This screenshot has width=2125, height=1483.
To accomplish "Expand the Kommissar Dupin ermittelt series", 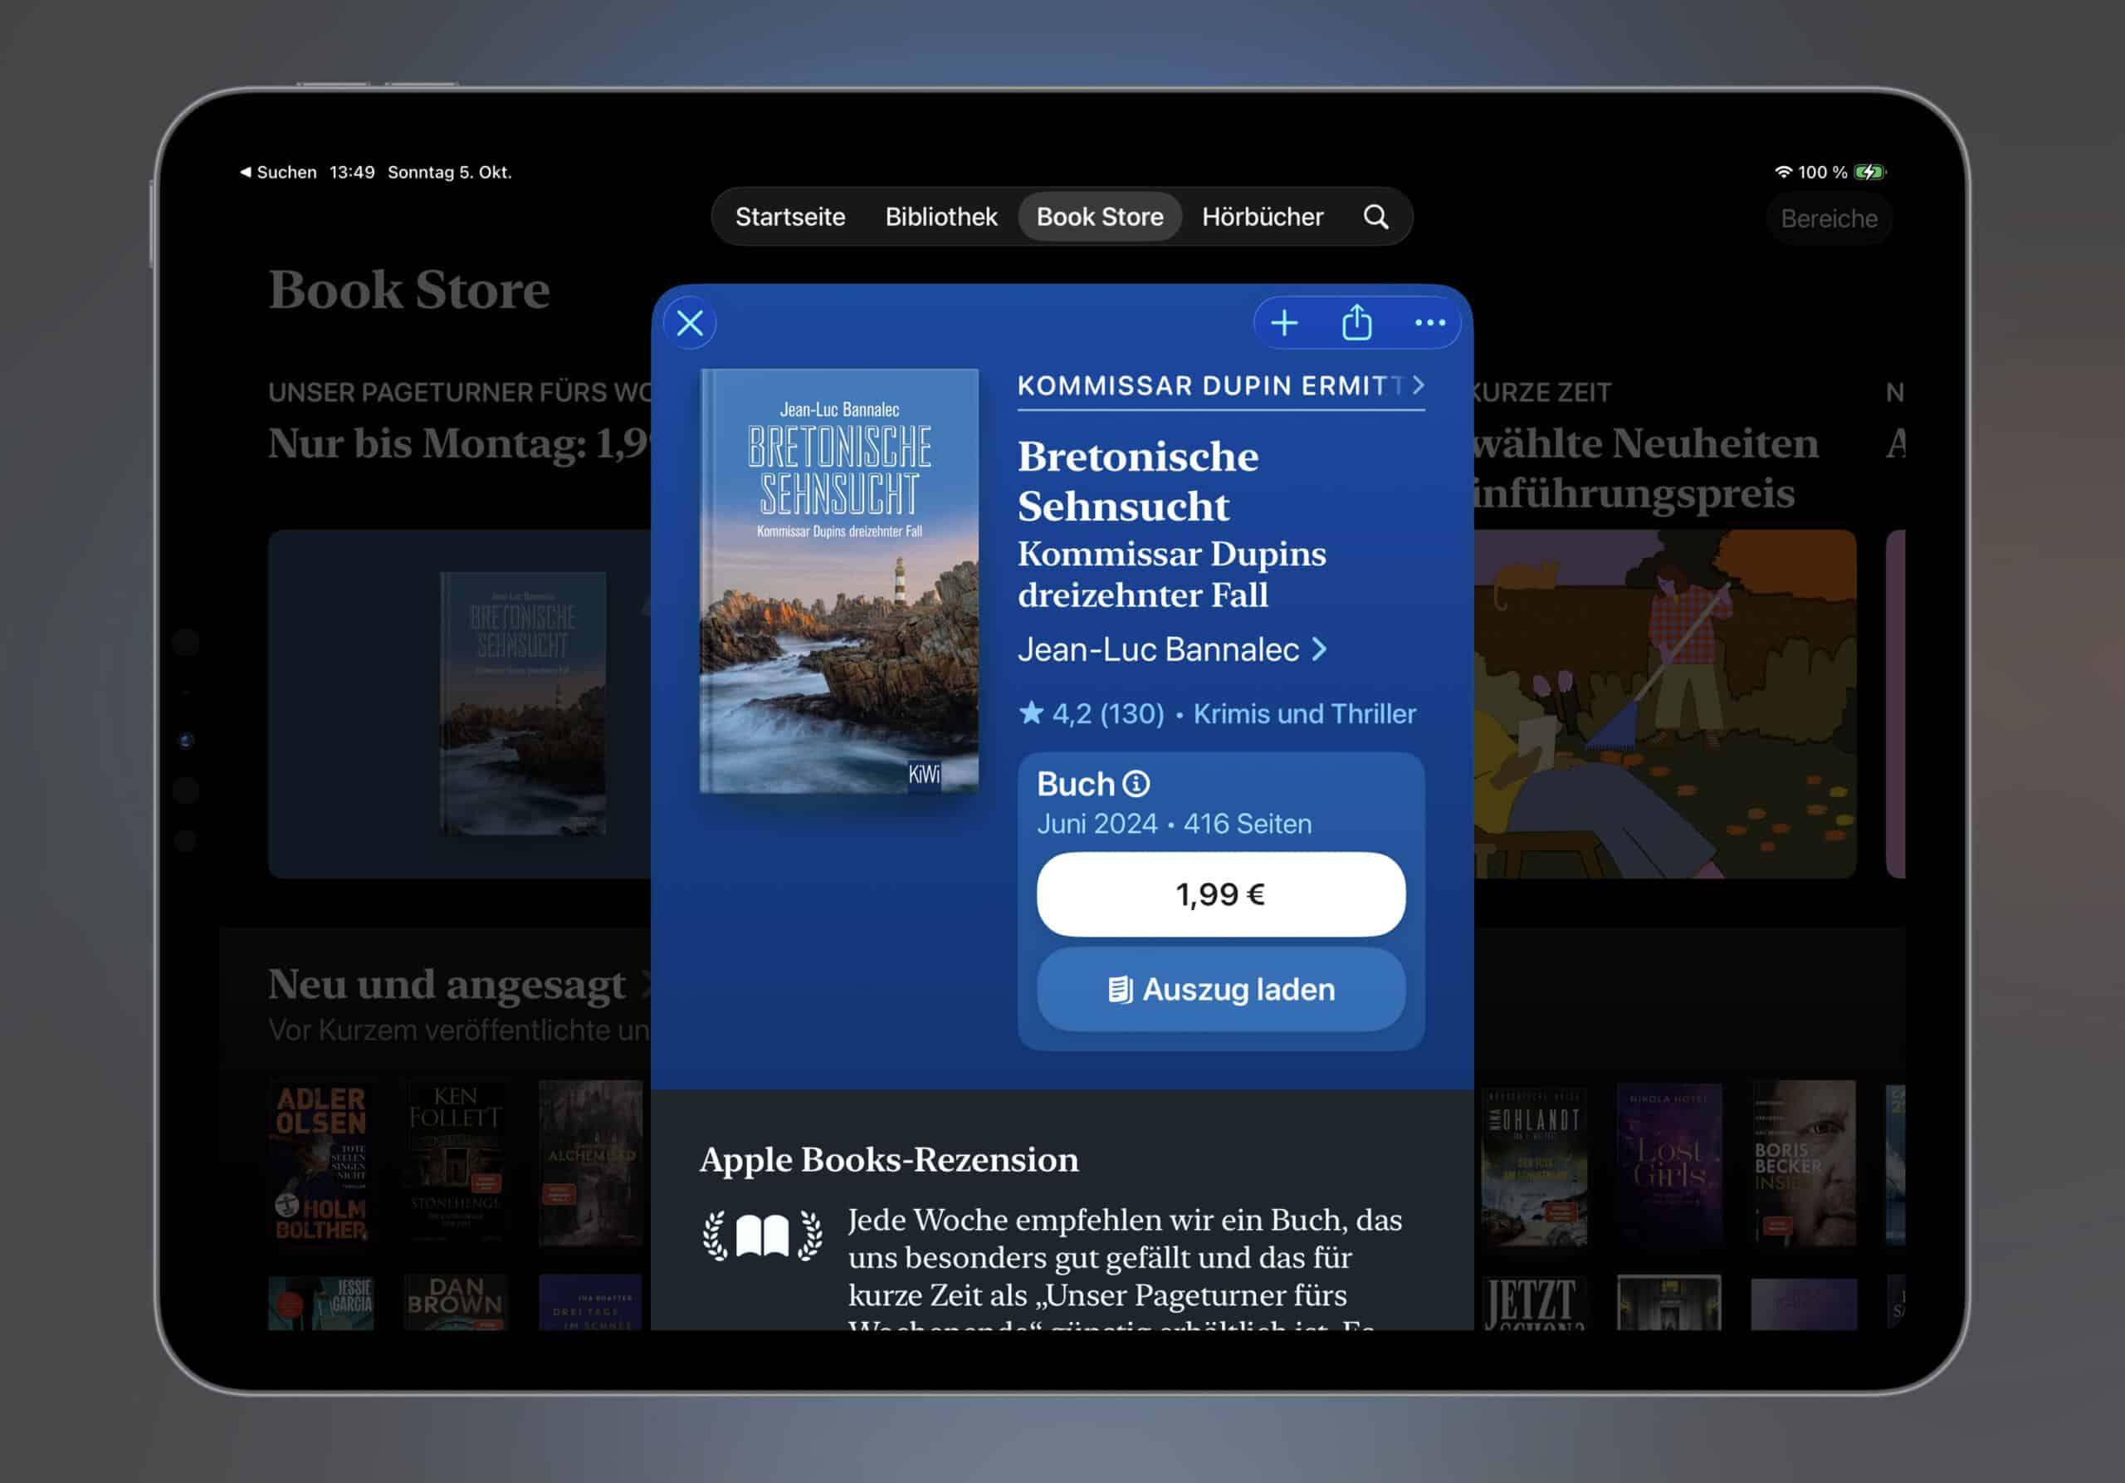I will [1220, 386].
